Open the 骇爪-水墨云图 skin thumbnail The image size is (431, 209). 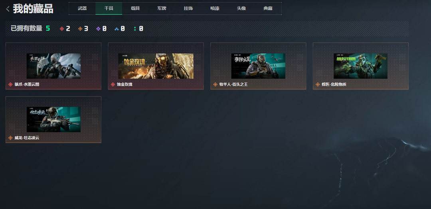click(53, 66)
